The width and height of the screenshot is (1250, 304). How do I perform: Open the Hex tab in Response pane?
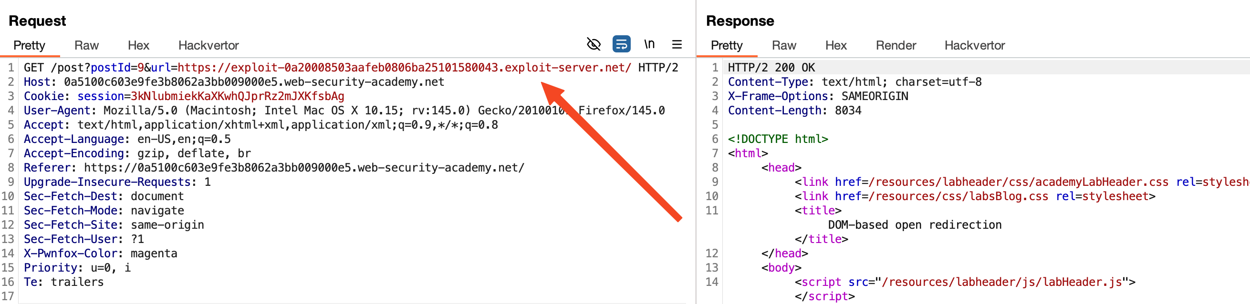pos(835,46)
